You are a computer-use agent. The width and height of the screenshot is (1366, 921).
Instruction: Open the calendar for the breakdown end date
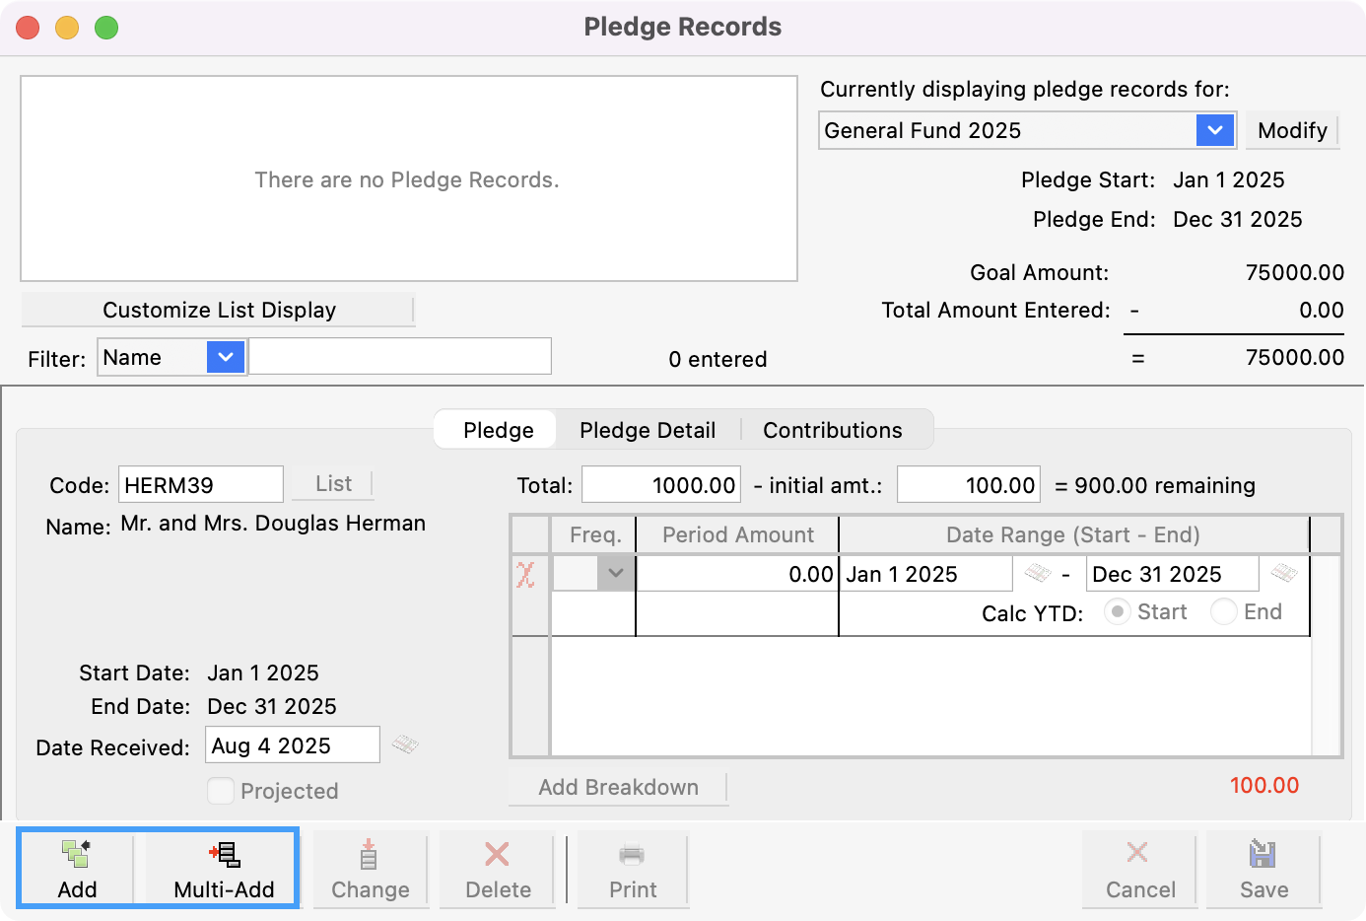(x=1283, y=573)
